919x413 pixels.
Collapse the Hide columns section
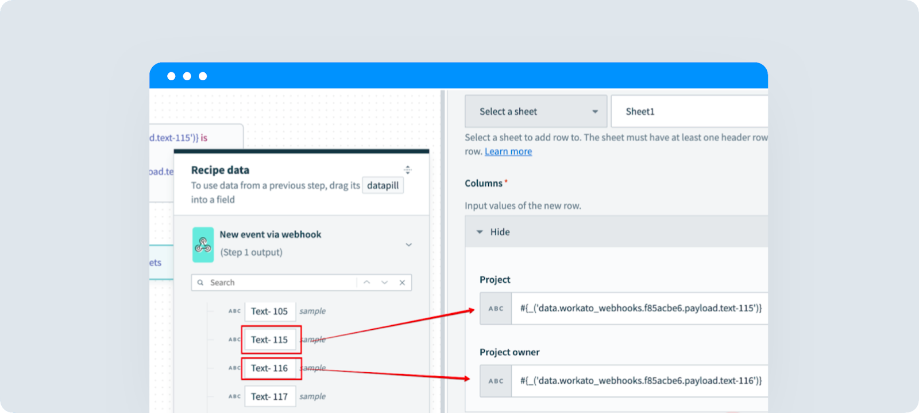493,232
